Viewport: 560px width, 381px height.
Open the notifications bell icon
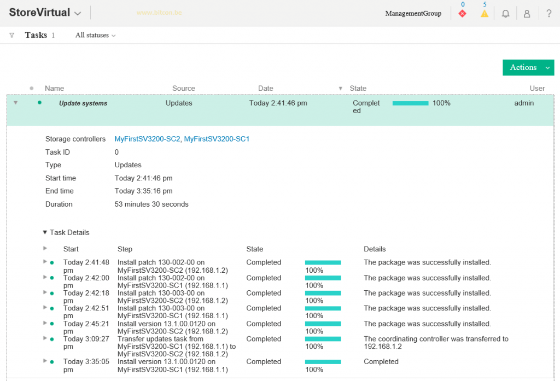coord(505,14)
